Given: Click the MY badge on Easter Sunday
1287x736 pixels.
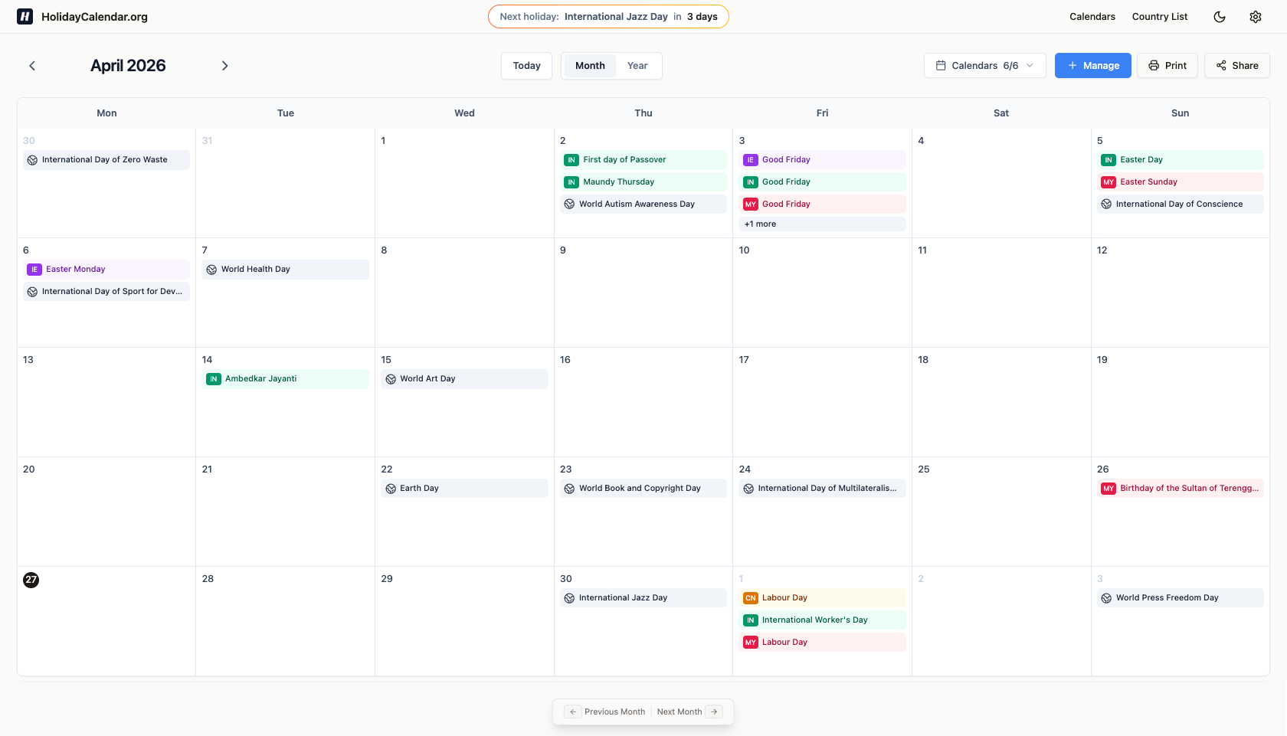Looking at the screenshot, I should click(x=1109, y=182).
